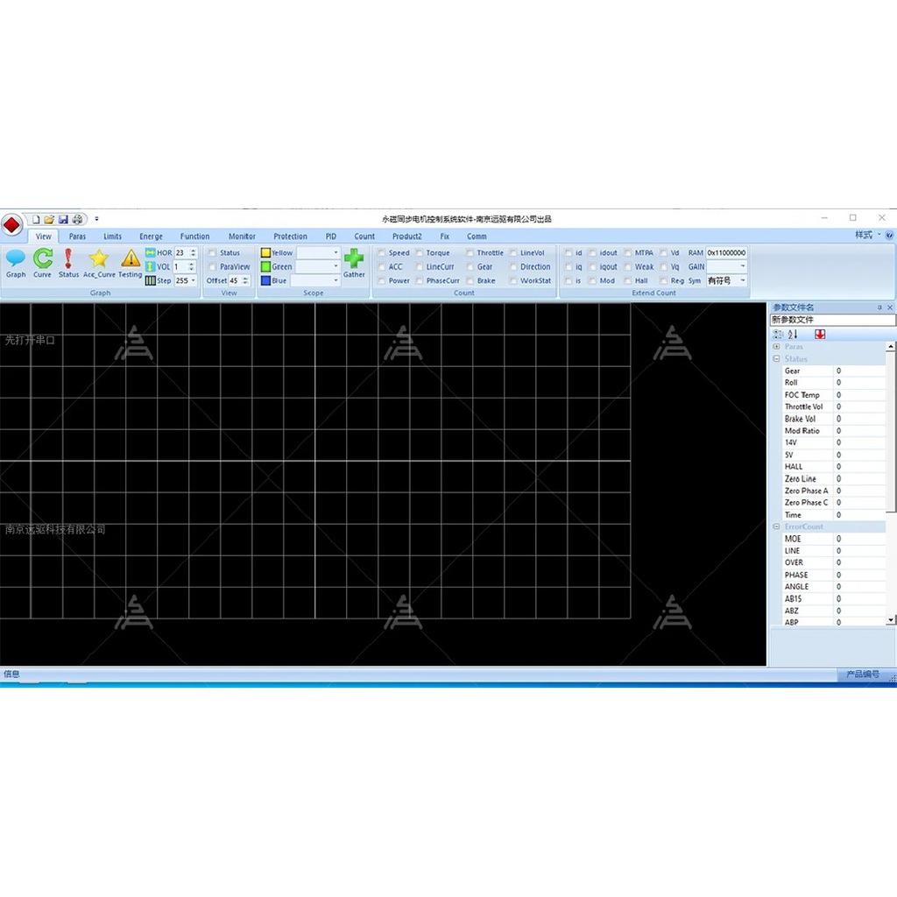Open the Blue channel dropdown
Image resolution: width=897 pixels, height=897 pixels.
(335, 280)
